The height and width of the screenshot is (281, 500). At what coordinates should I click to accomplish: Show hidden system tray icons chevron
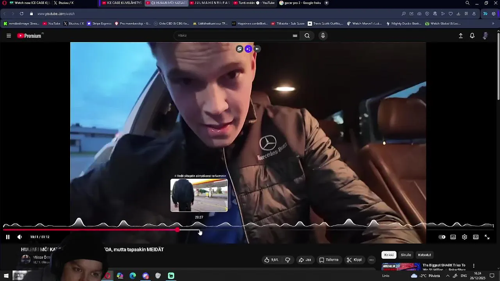tap(448, 276)
